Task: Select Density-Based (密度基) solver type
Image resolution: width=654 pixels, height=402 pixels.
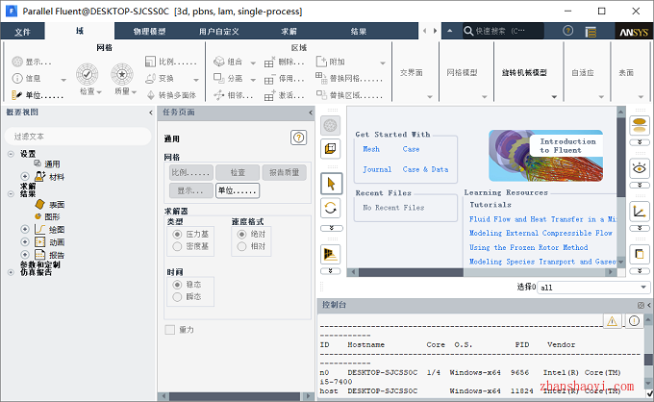Action: (177, 246)
